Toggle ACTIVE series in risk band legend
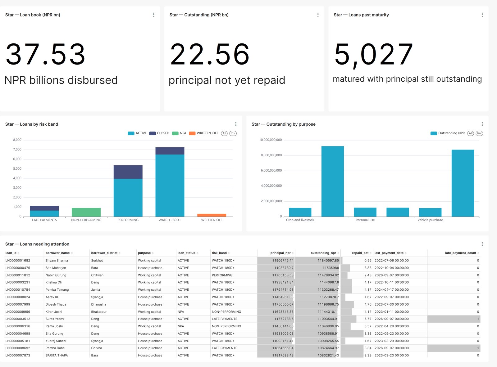 137,133
